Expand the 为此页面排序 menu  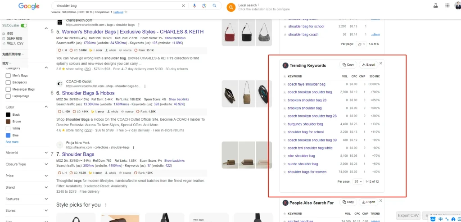pyautogui.click(x=13, y=54)
